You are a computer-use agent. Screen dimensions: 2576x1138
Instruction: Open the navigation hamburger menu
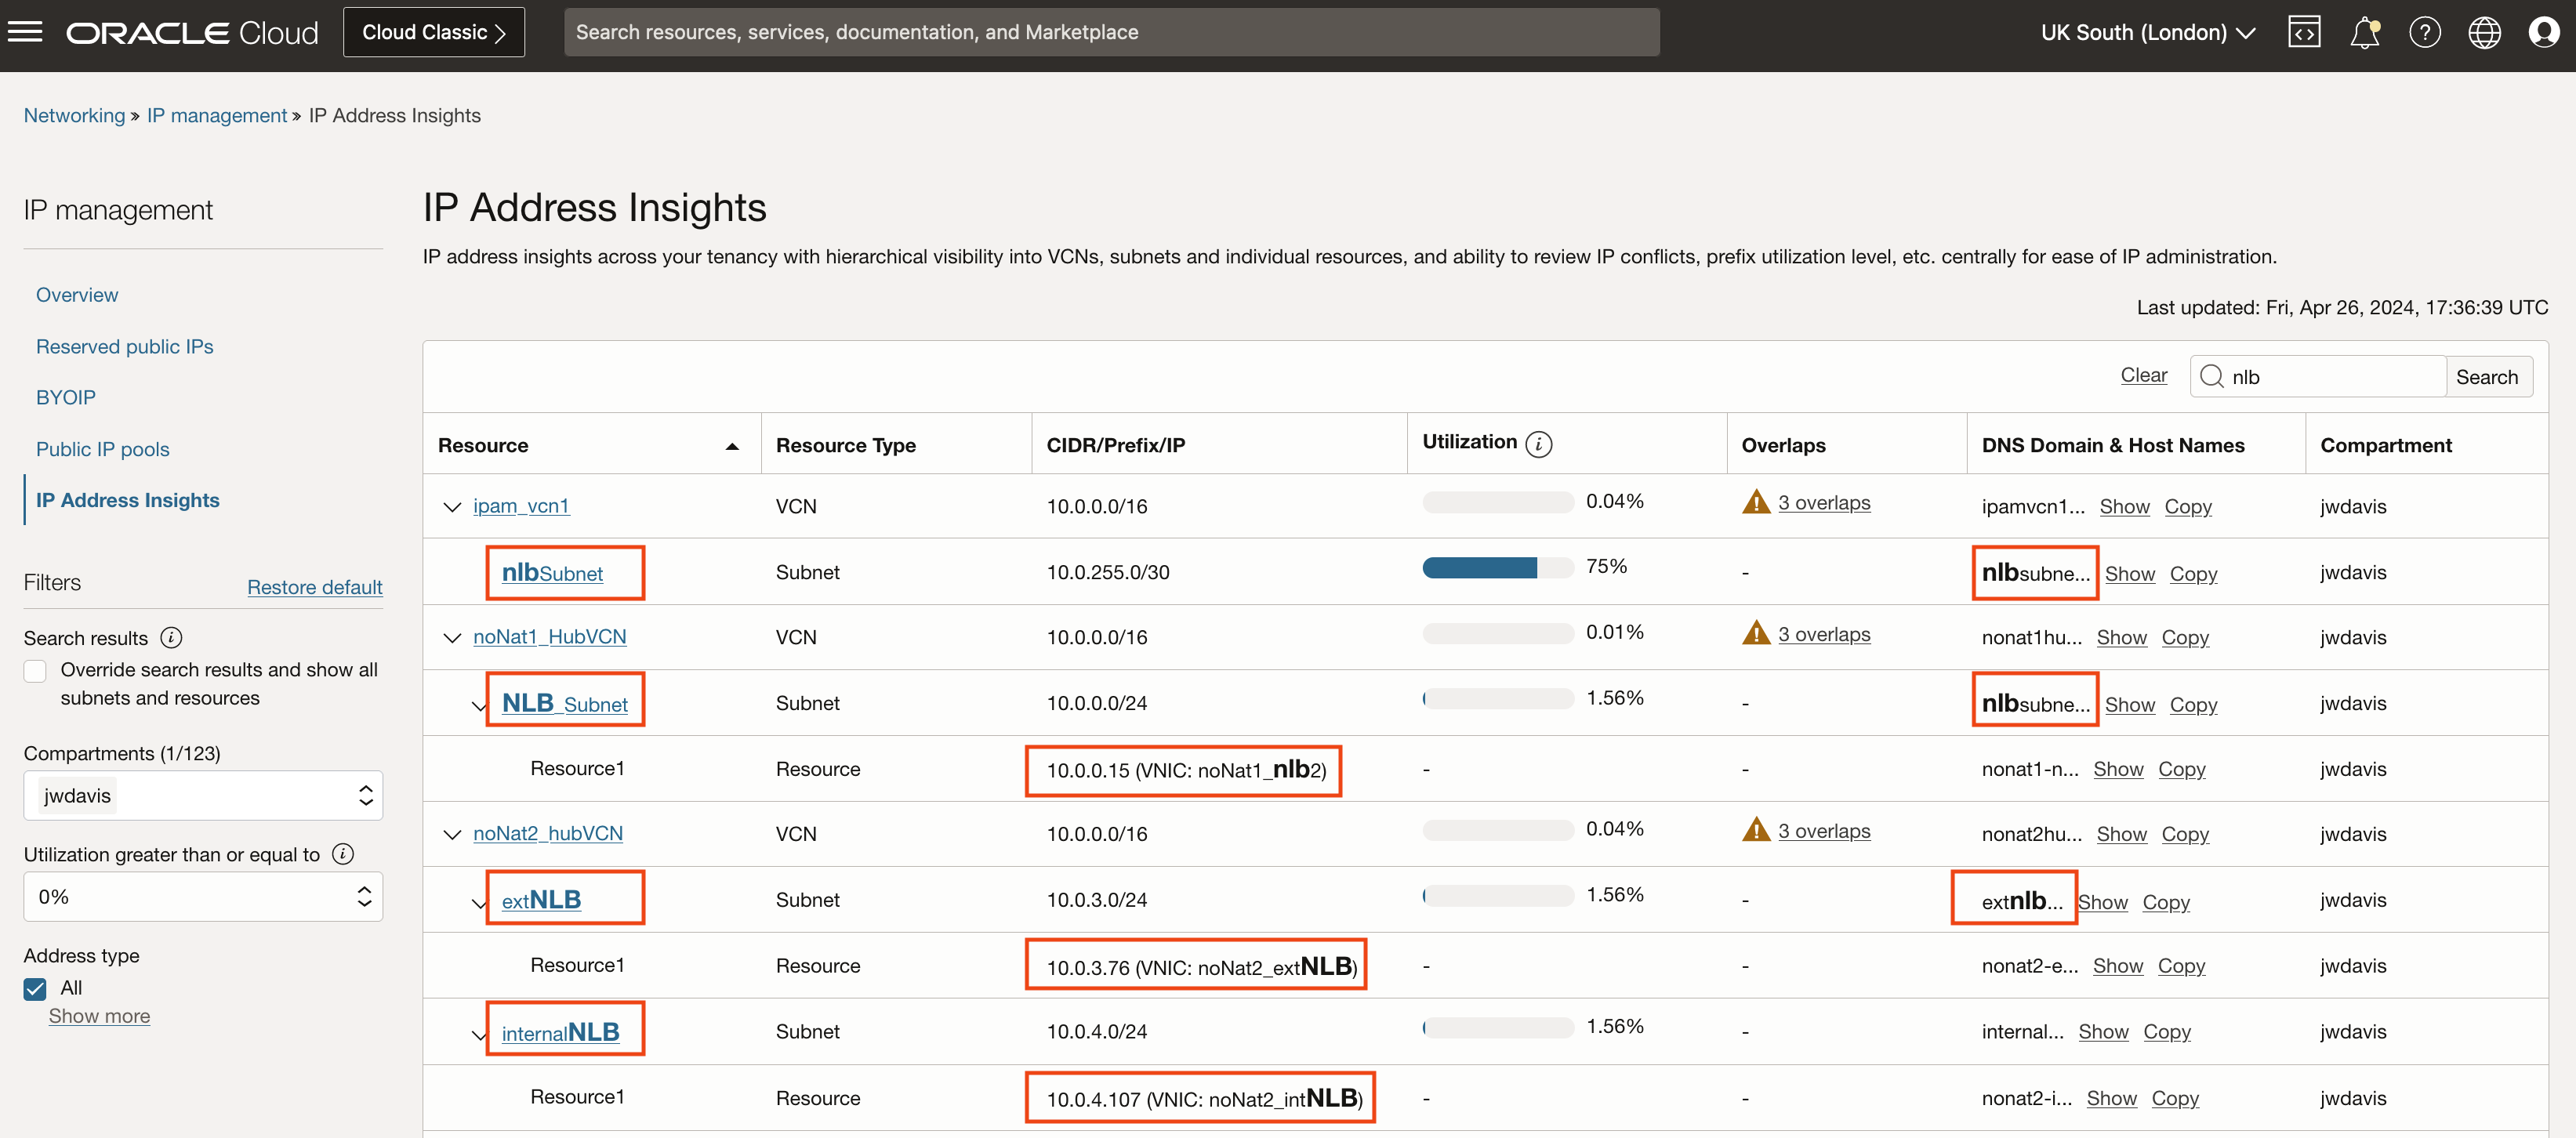(x=25, y=31)
